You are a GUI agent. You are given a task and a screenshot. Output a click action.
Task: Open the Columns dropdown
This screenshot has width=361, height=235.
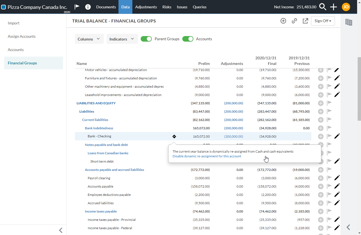89,39
